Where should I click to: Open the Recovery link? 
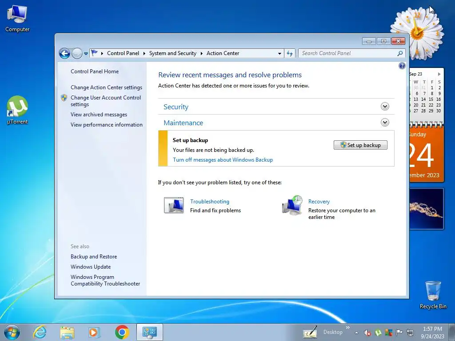coord(319,202)
